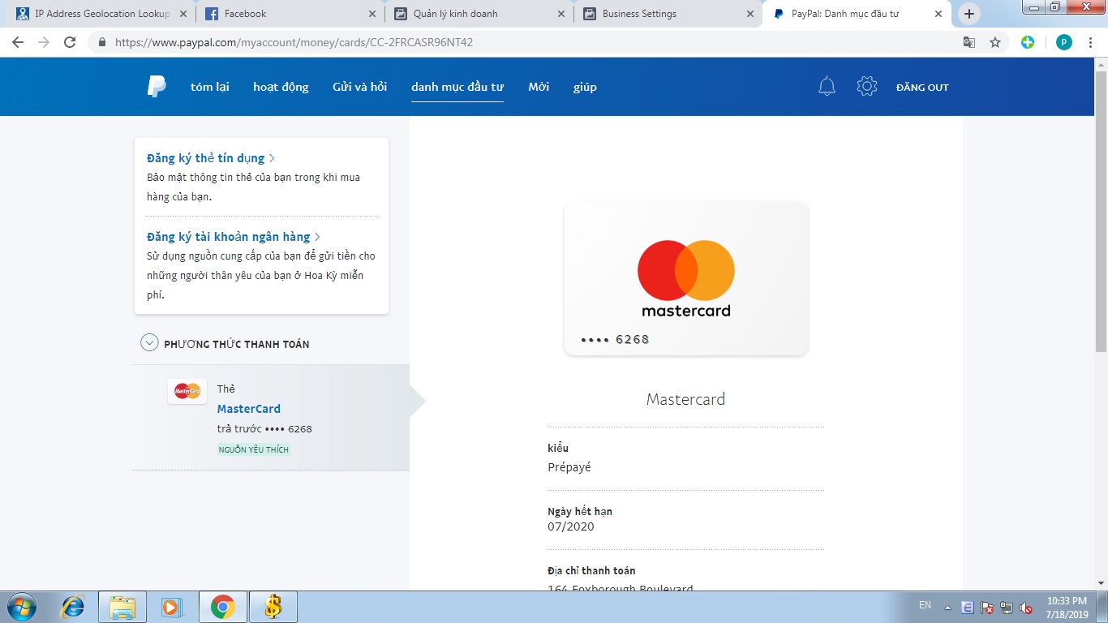Image resolution: width=1108 pixels, height=623 pixels.
Task: Open the taskbar clock showing 10:33 PM
Action: click(x=1067, y=607)
